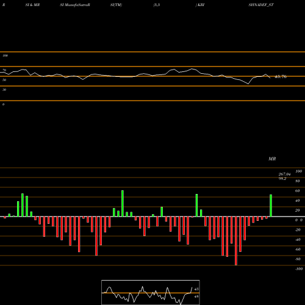Click the last green MR histogram bar
The image size is (305, 305).
pyautogui.click(x=271, y=206)
